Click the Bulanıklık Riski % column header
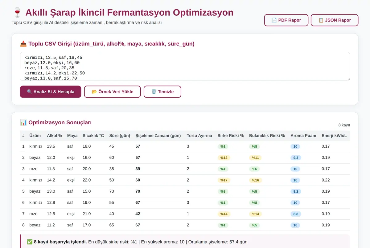 pyautogui.click(x=267, y=136)
